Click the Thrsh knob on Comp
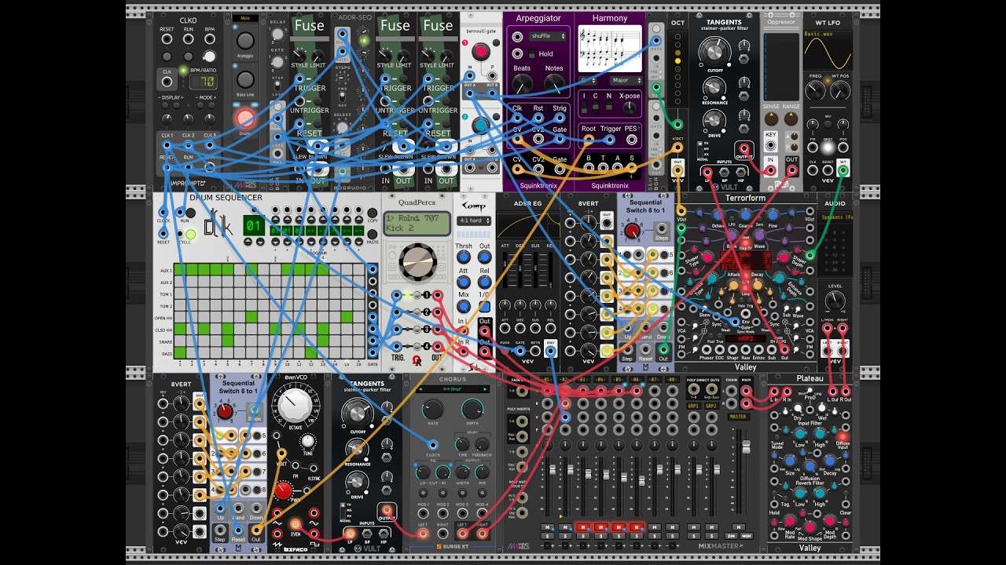The image size is (1006, 565). 464,257
